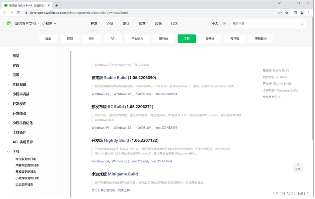Expand the 代码编辑 sidebar section
The height and width of the screenshot is (199, 315).
(8, 84)
